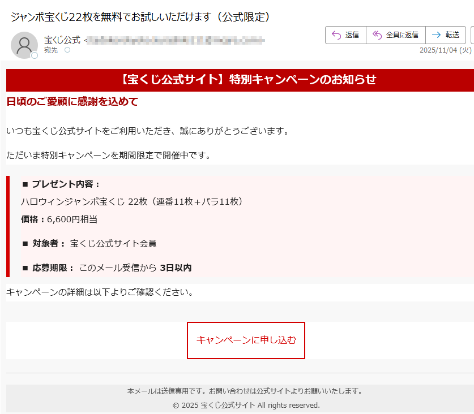474x414 pixels.
Task: Click the sender name 宝くじ公式
Action: click(x=61, y=39)
